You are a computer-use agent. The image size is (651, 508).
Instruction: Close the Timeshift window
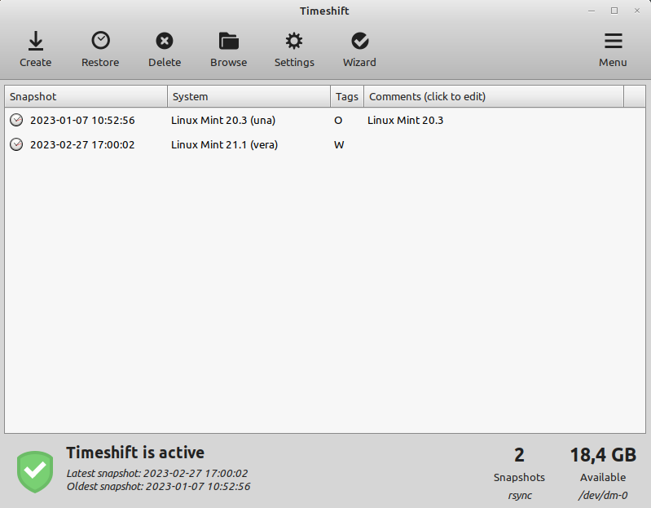point(637,11)
